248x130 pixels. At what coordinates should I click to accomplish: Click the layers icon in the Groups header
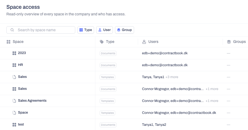coord(229,42)
